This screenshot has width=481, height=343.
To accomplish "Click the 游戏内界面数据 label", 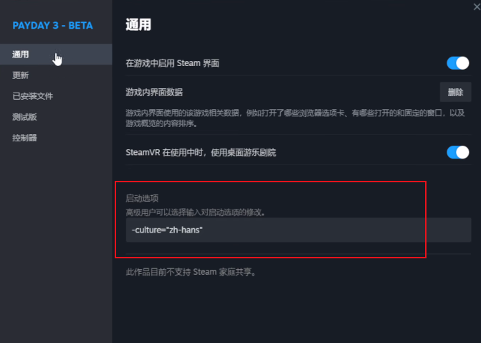I will coord(154,92).
